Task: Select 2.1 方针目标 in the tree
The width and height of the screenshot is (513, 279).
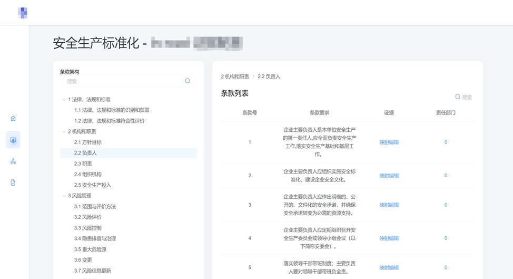Action: (x=88, y=142)
